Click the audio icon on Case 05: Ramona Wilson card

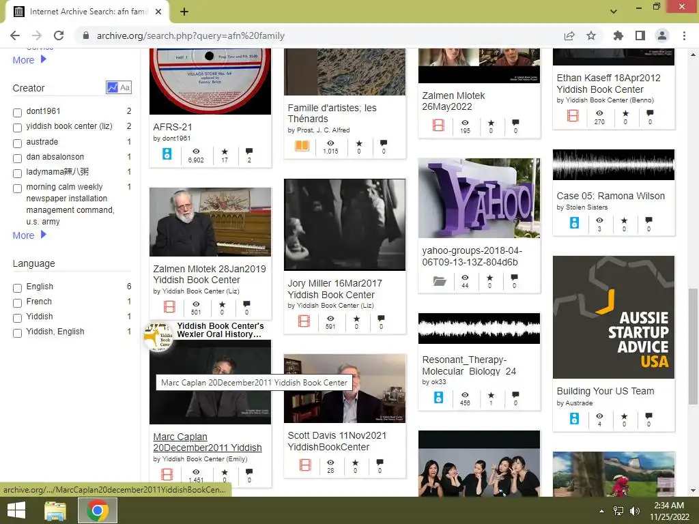(574, 222)
